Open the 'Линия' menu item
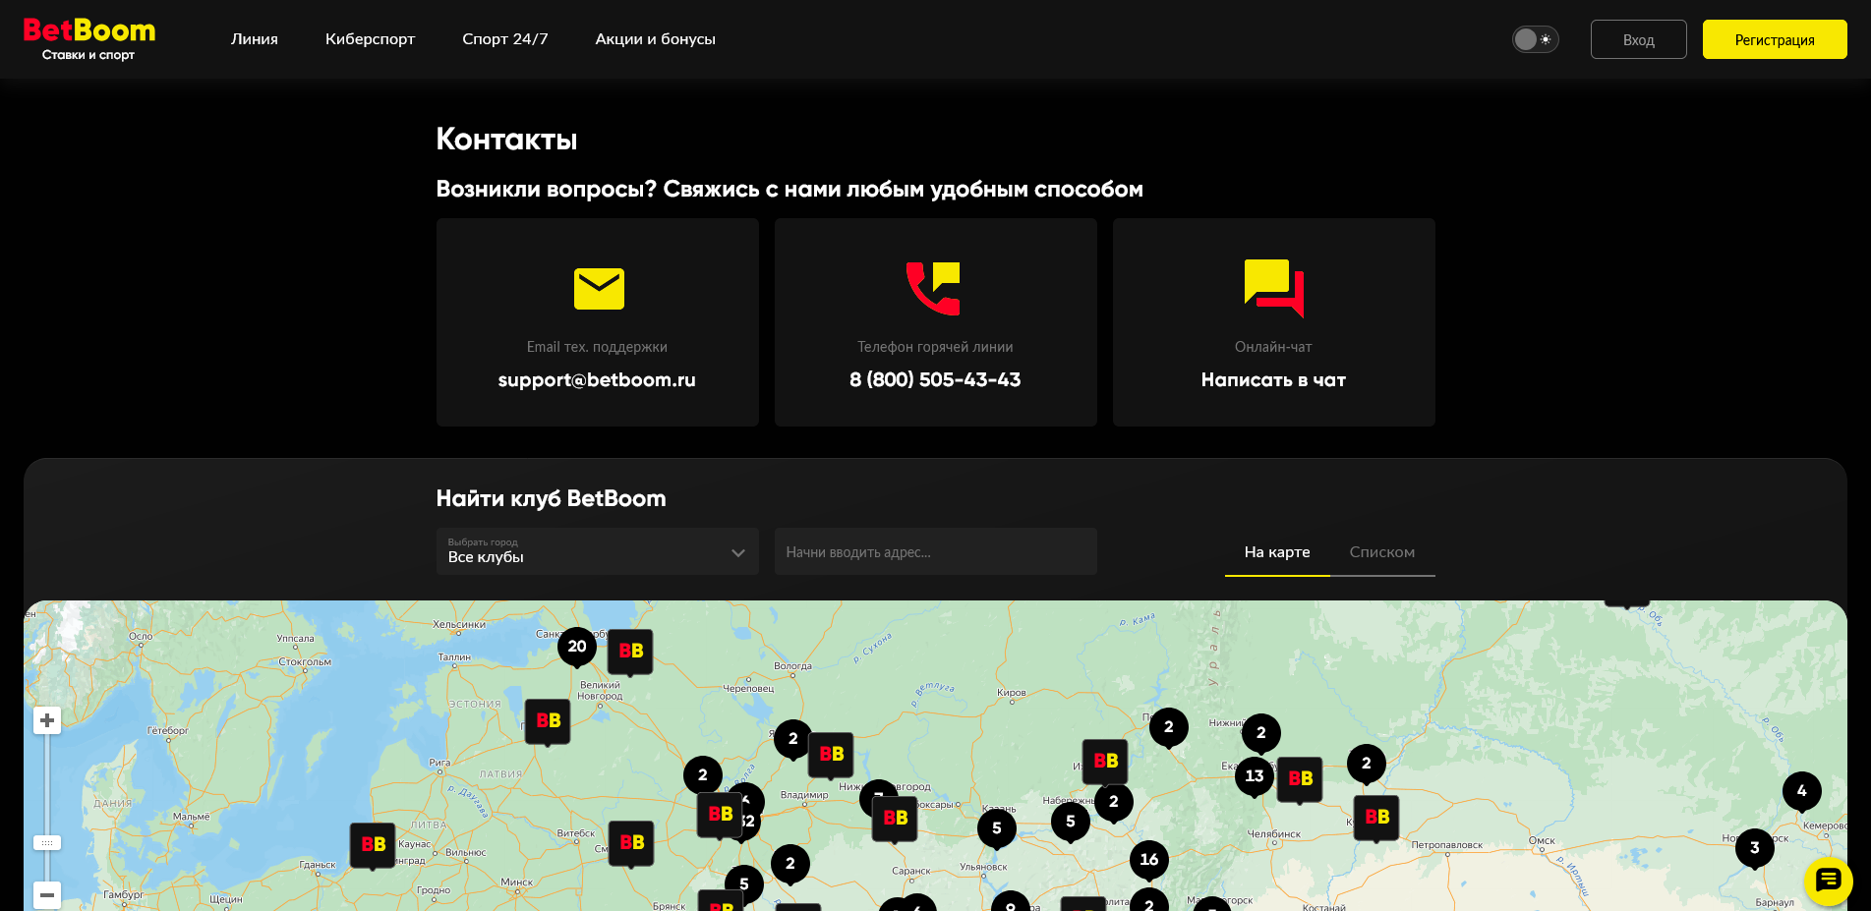 [255, 39]
